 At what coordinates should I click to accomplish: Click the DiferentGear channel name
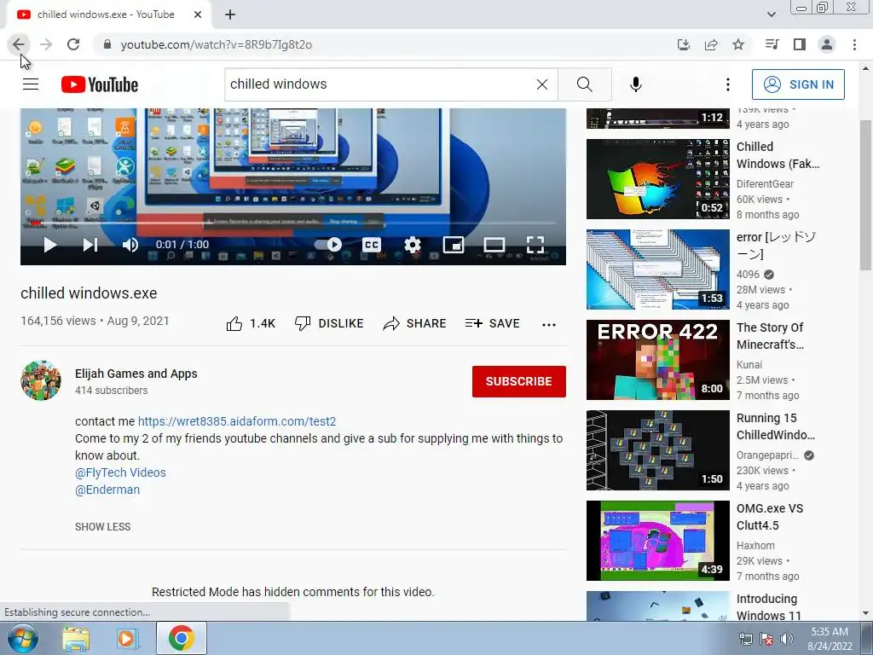(765, 184)
